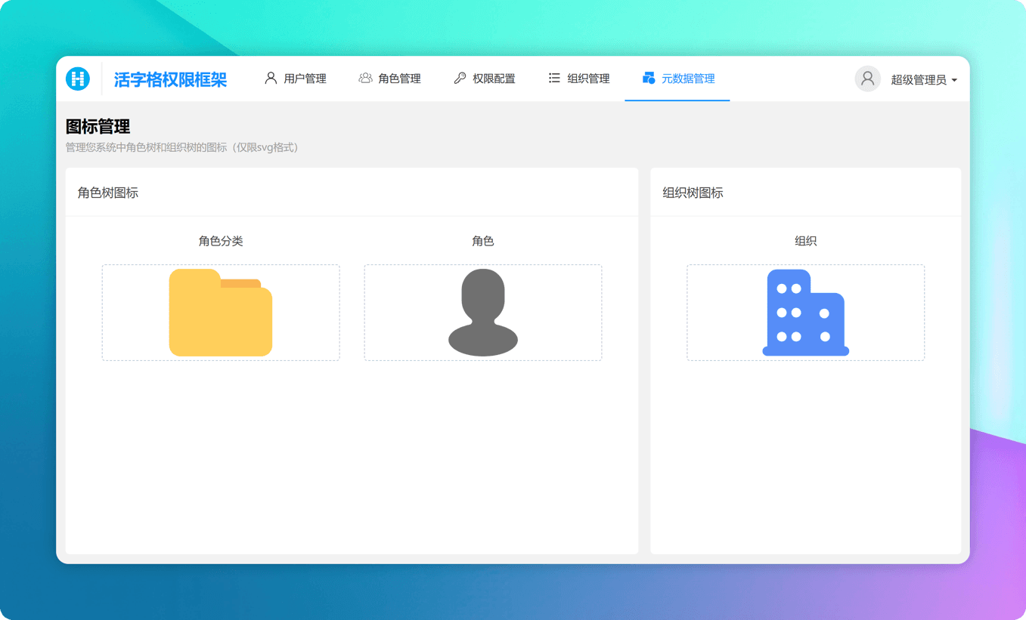Click the 元数据管理 shapes icon
Viewport: 1026px width, 620px height.
(648, 78)
